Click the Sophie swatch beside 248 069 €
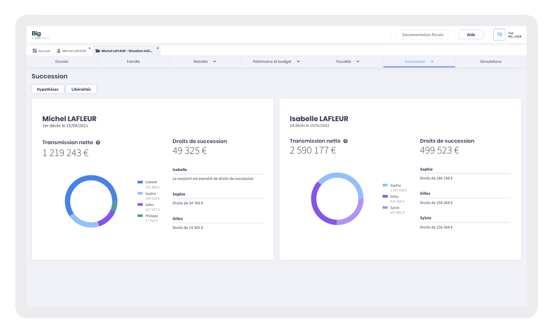 [140, 193]
